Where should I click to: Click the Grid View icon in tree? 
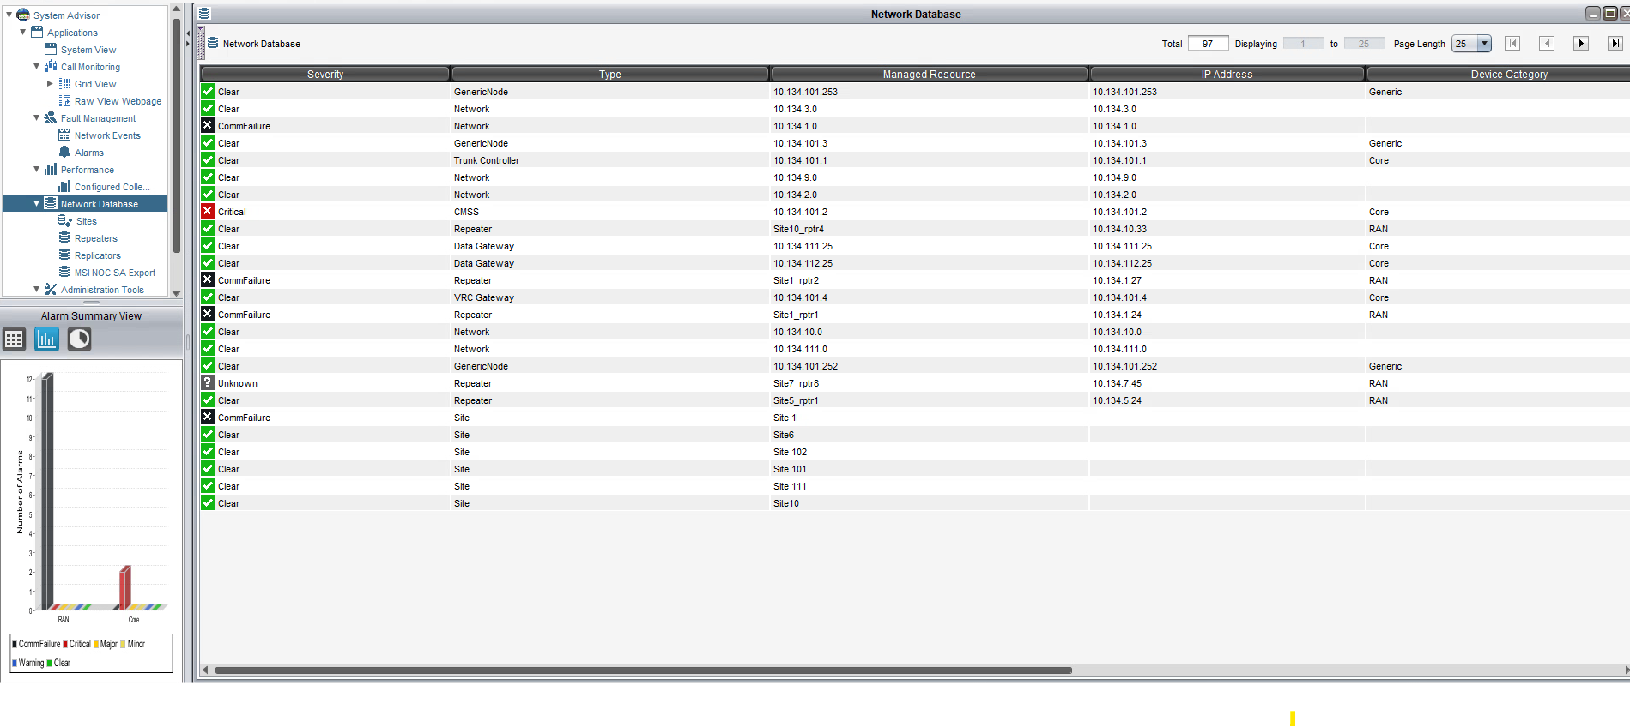(64, 84)
